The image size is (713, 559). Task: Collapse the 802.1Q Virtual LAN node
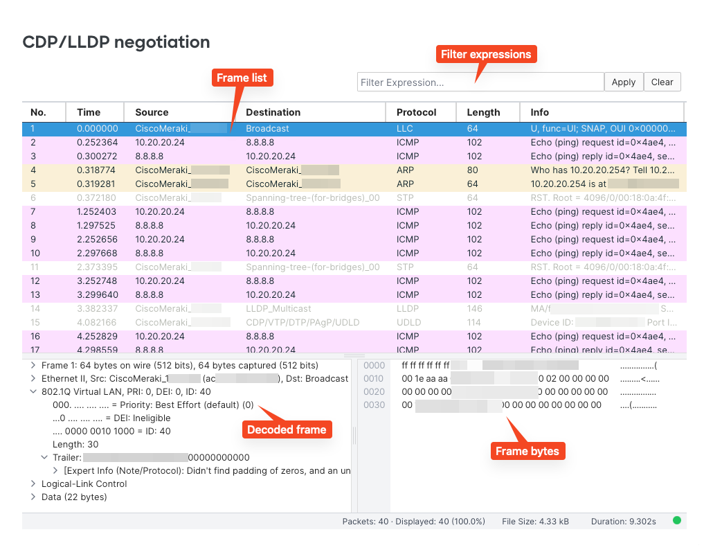[33, 391]
